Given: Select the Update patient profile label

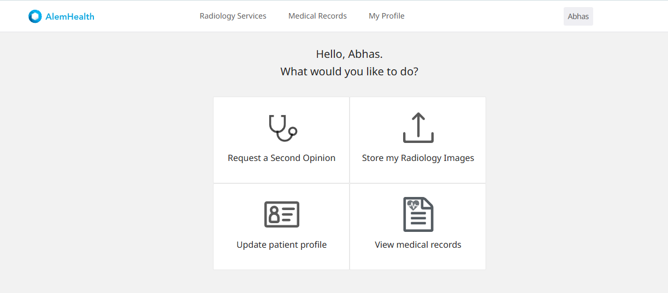Looking at the screenshot, I should click(281, 245).
